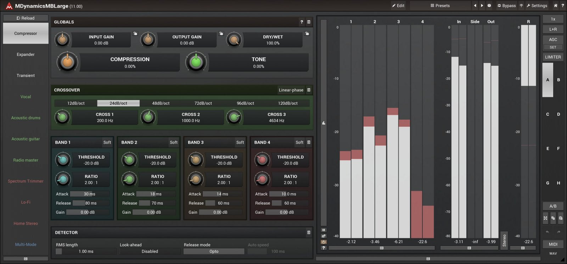
Task: Open the Presets dropdown
Action: (440, 6)
